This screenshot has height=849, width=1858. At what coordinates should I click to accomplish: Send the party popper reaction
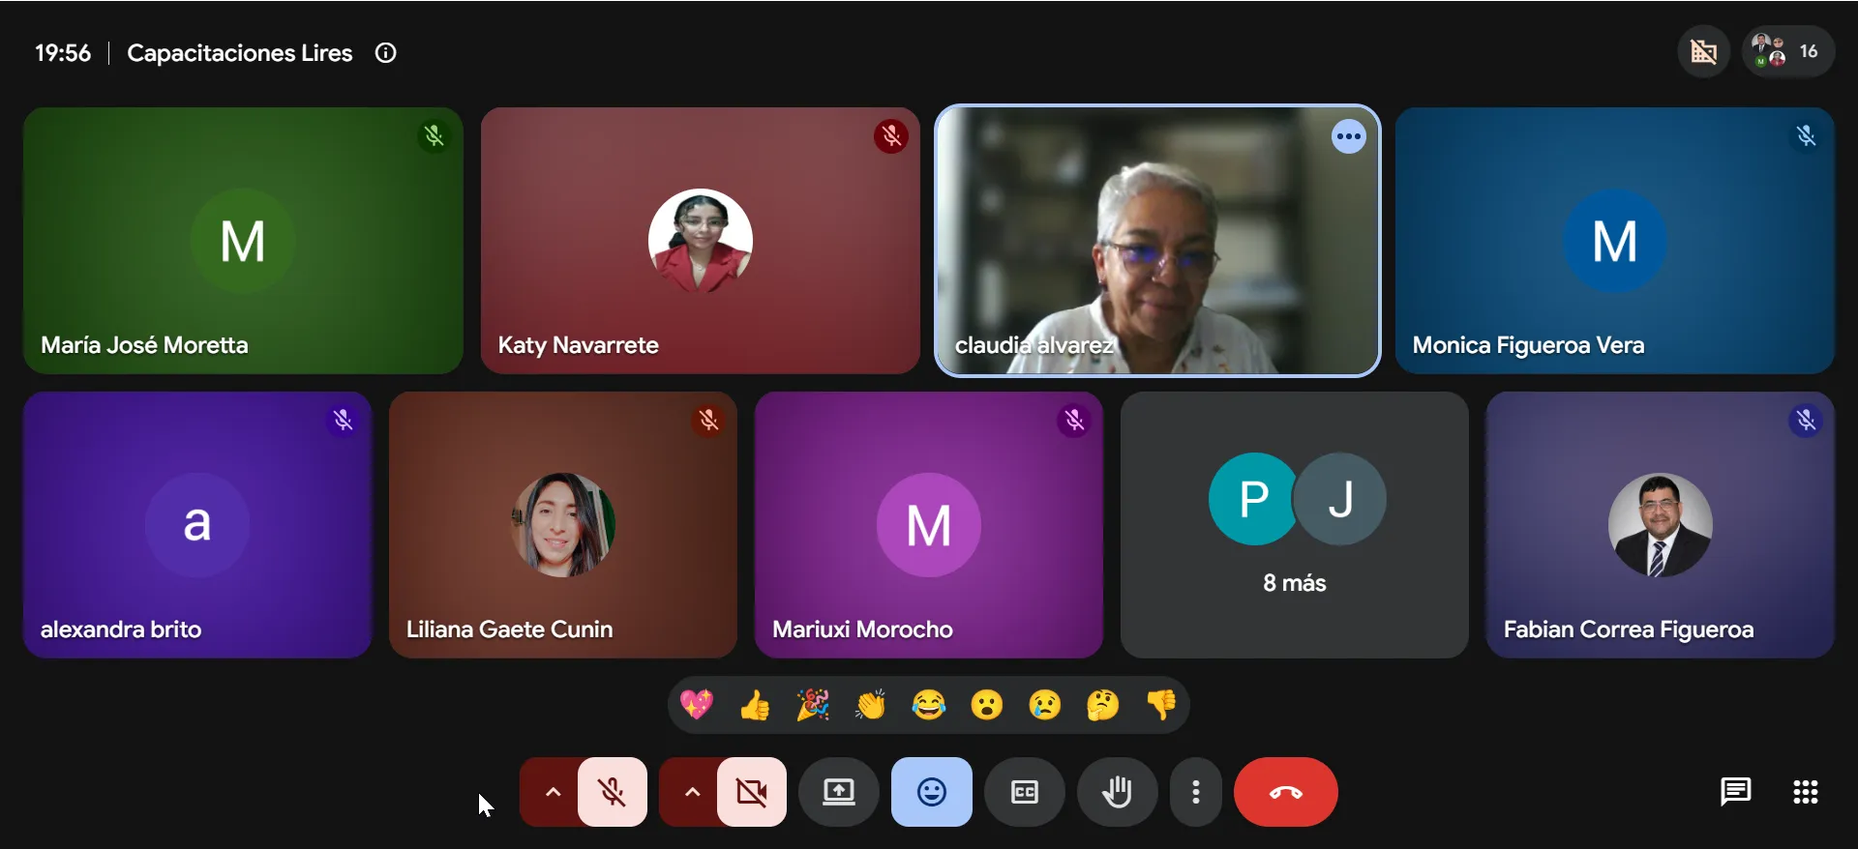pyautogui.click(x=813, y=705)
